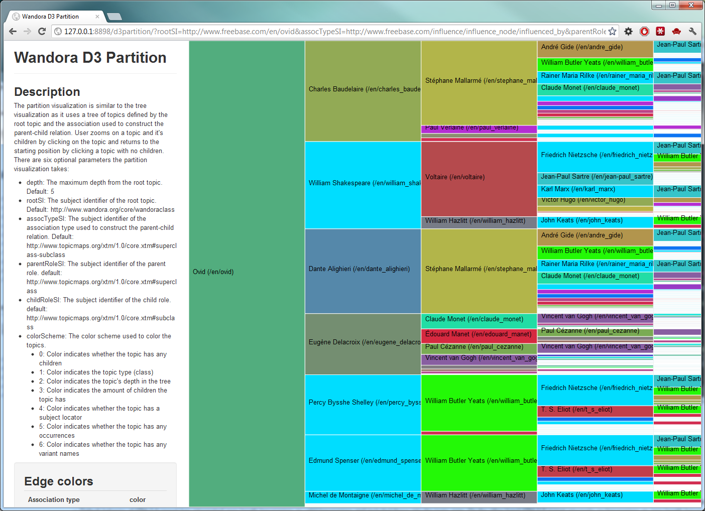Select the Friedrich Nietzsche rectangle
Viewport: 705px width, 511px height.
[x=596, y=155]
